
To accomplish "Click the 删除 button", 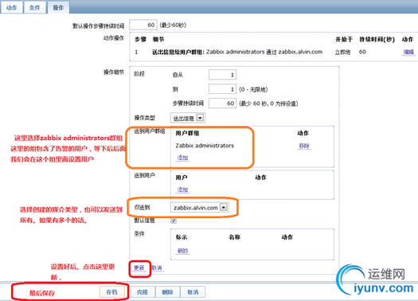I will click(x=168, y=292).
